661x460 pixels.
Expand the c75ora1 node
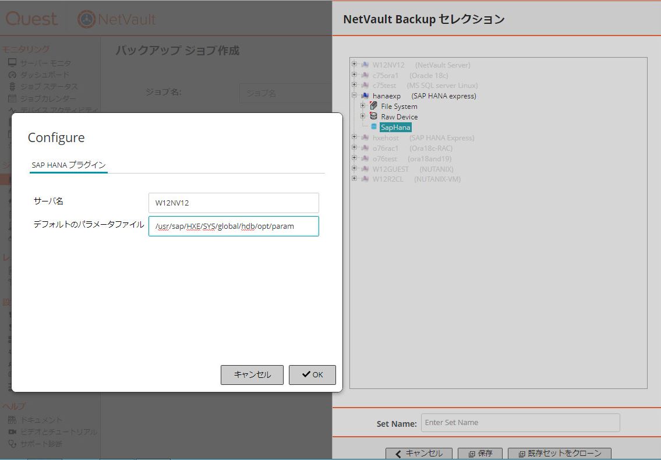[354, 75]
